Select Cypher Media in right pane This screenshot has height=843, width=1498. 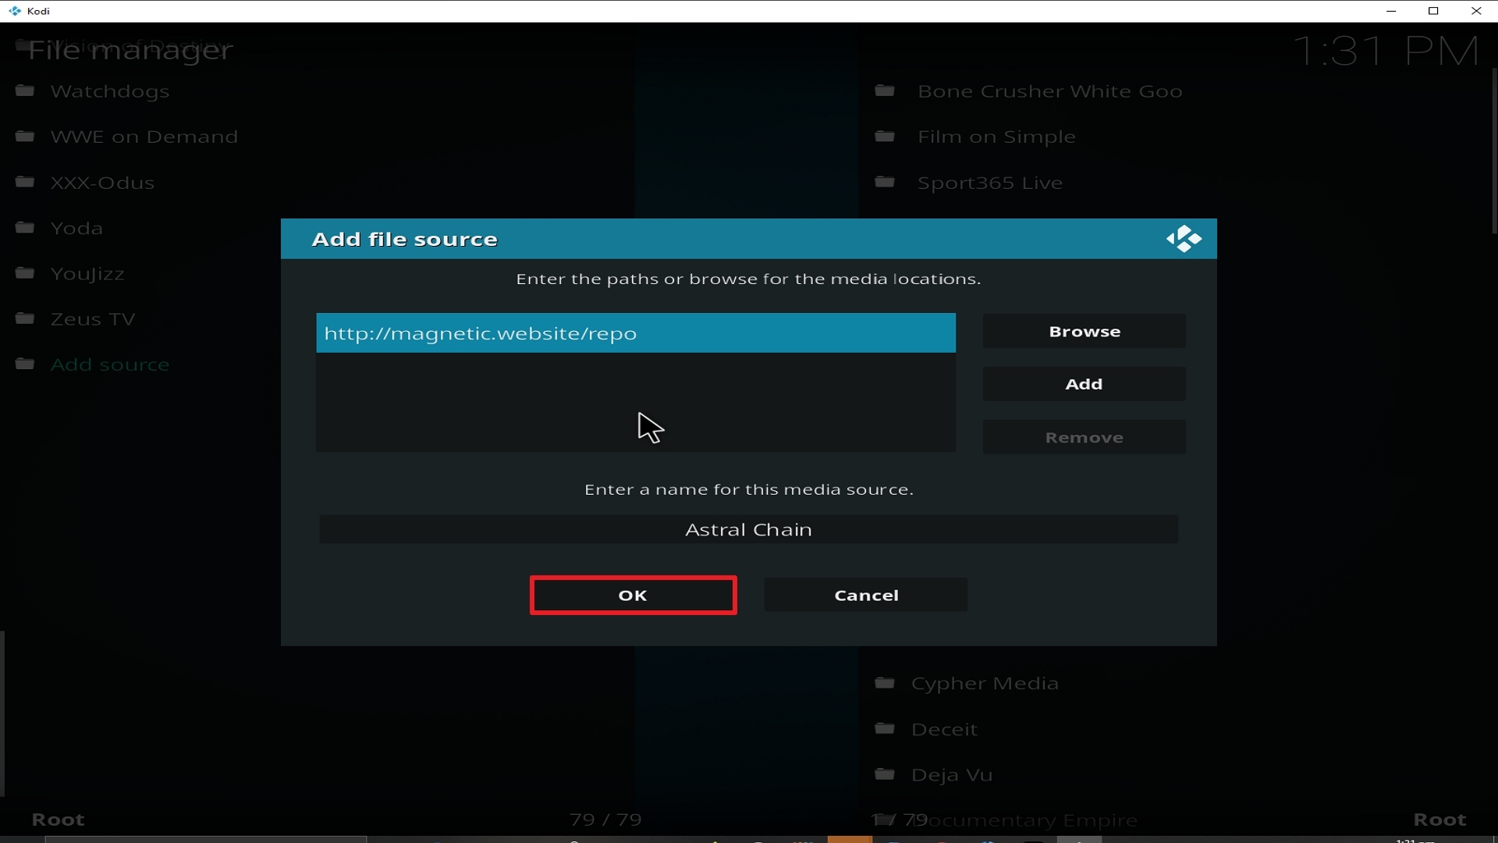coord(985,684)
